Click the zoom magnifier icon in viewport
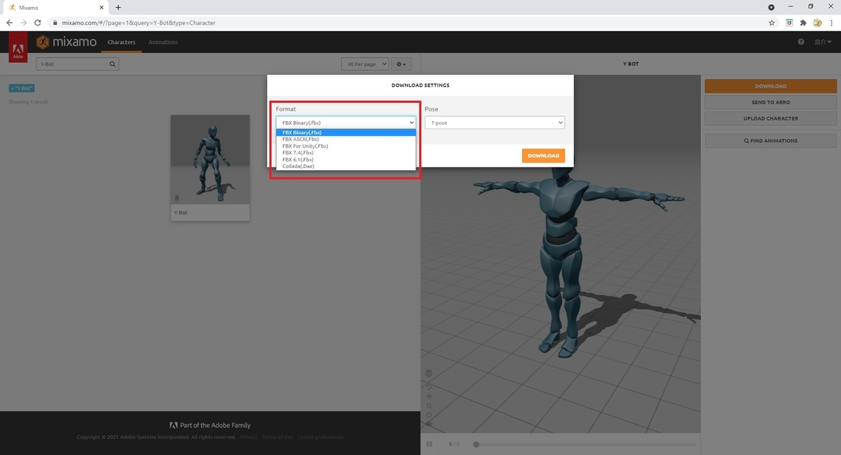This screenshot has width=841, height=455. [429, 406]
